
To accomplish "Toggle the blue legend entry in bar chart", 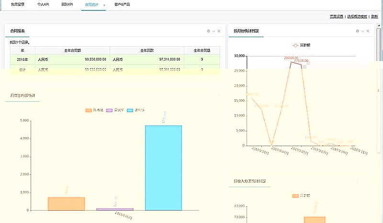I will point(136,110).
